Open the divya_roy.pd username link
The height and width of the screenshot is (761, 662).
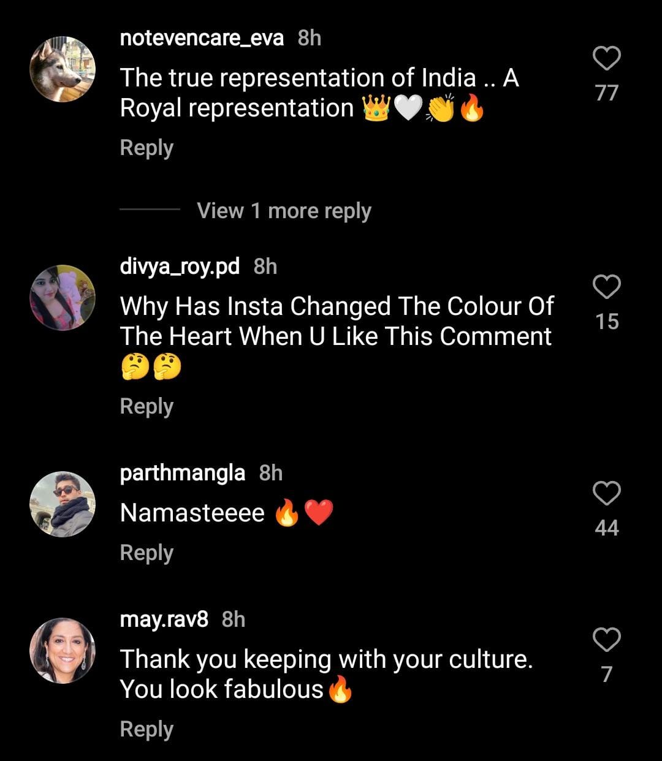pyautogui.click(x=180, y=267)
